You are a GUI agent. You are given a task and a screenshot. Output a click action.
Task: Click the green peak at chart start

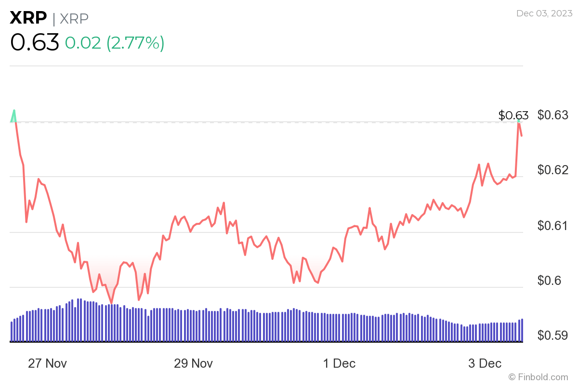click(x=14, y=111)
